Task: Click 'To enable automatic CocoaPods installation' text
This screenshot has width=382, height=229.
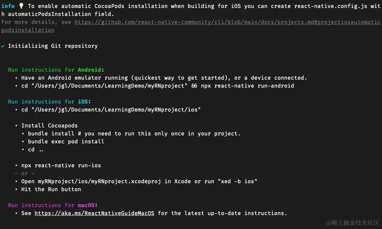Action: tap(98, 6)
